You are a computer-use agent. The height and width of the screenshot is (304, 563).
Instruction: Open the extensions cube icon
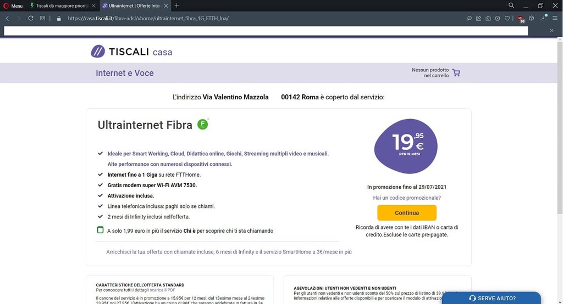(532, 18)
